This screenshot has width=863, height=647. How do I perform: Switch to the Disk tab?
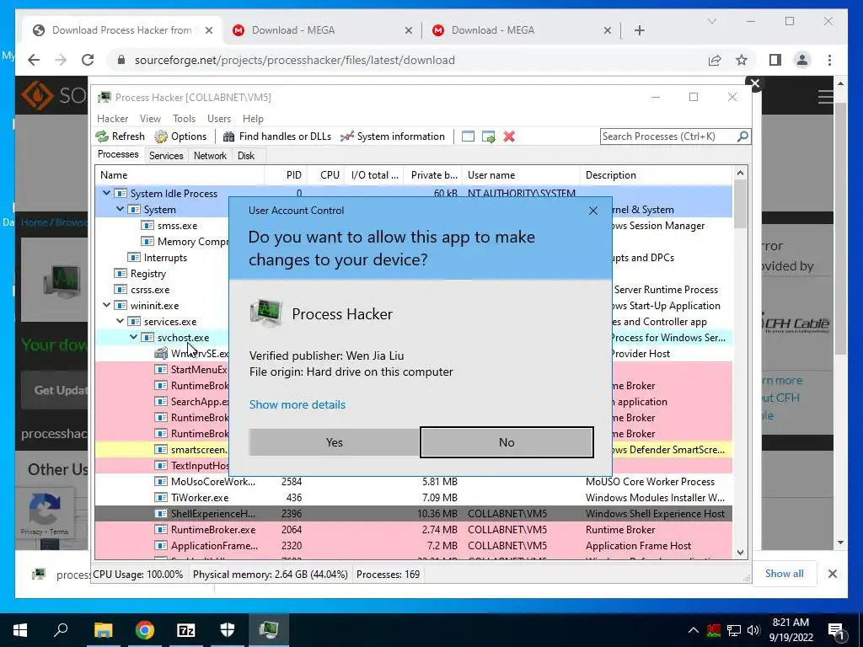coord(246,156)
